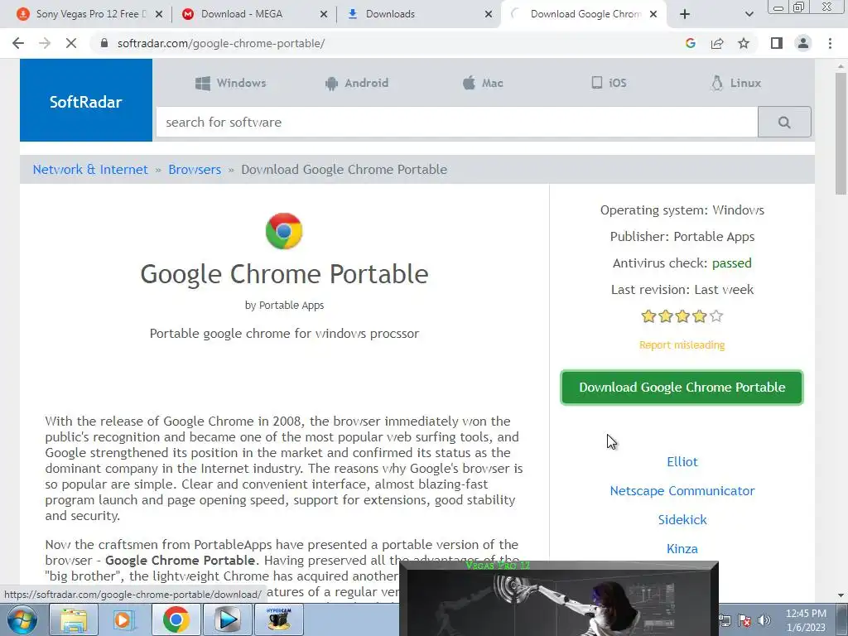848x636 pixels.
Task: Open the Mac category
Action: click(483, 83)
